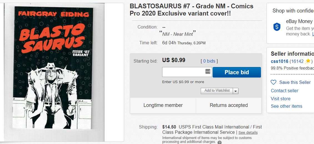This screenshot has width=314, height=144.
Task: Open the Visit store link
Action: pyautogui.click(x=280, y=99)
